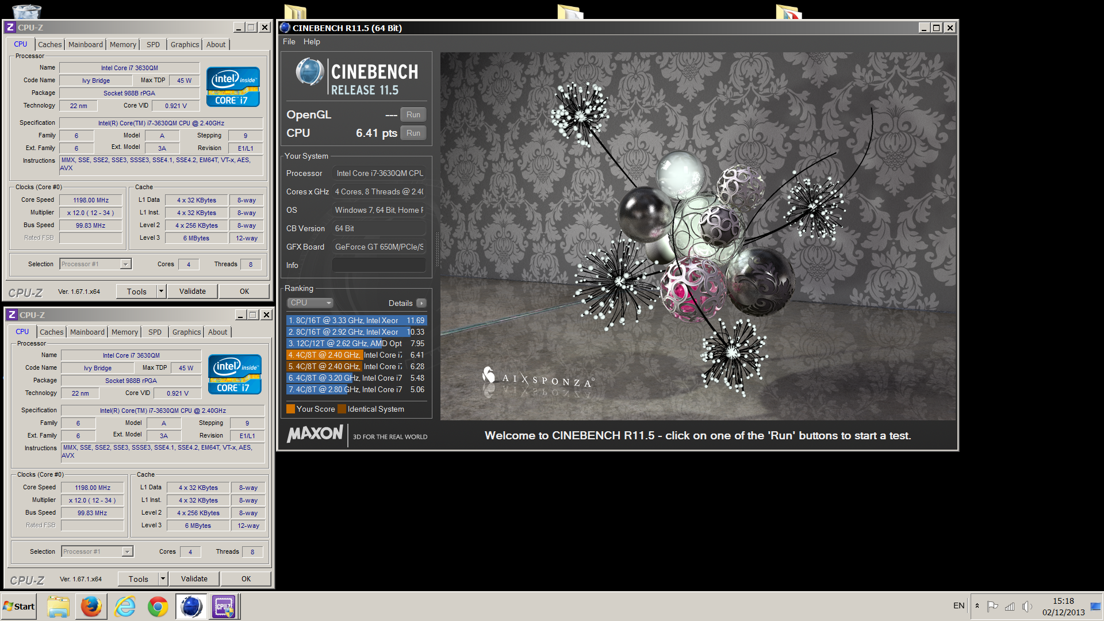
Task: Open SPD tab in top CPU-Z window
Action: point(153,44)
